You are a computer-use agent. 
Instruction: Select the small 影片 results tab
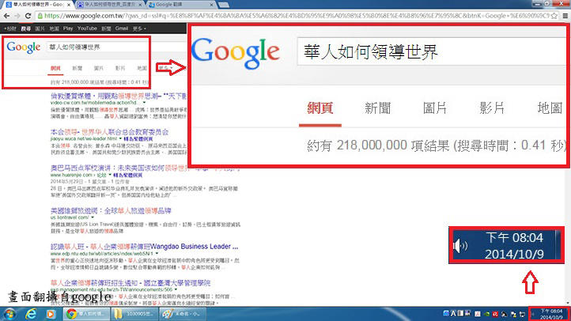click(x=120, y=68)
